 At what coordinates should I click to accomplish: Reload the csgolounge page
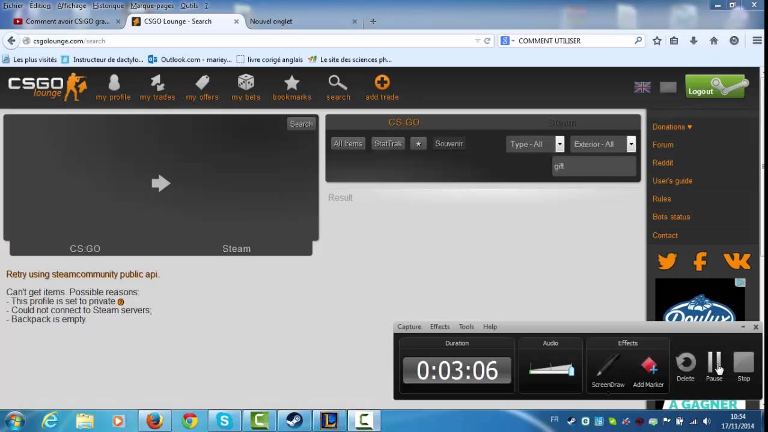point(487,41)
